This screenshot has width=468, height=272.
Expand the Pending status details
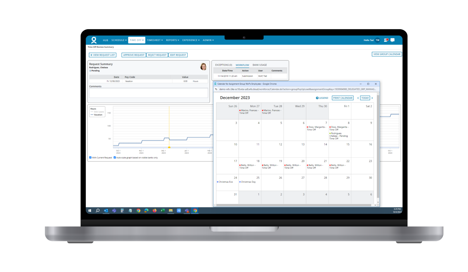[x=91, y=71]
